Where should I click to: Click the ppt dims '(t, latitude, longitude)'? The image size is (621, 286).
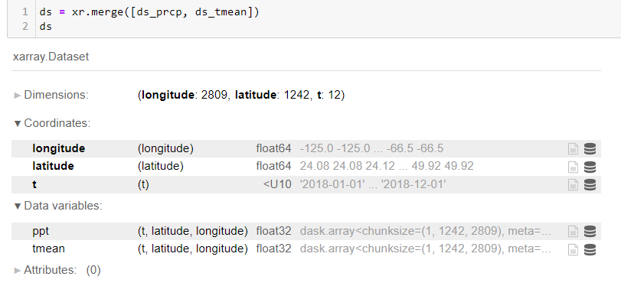(x=193, y=232)
